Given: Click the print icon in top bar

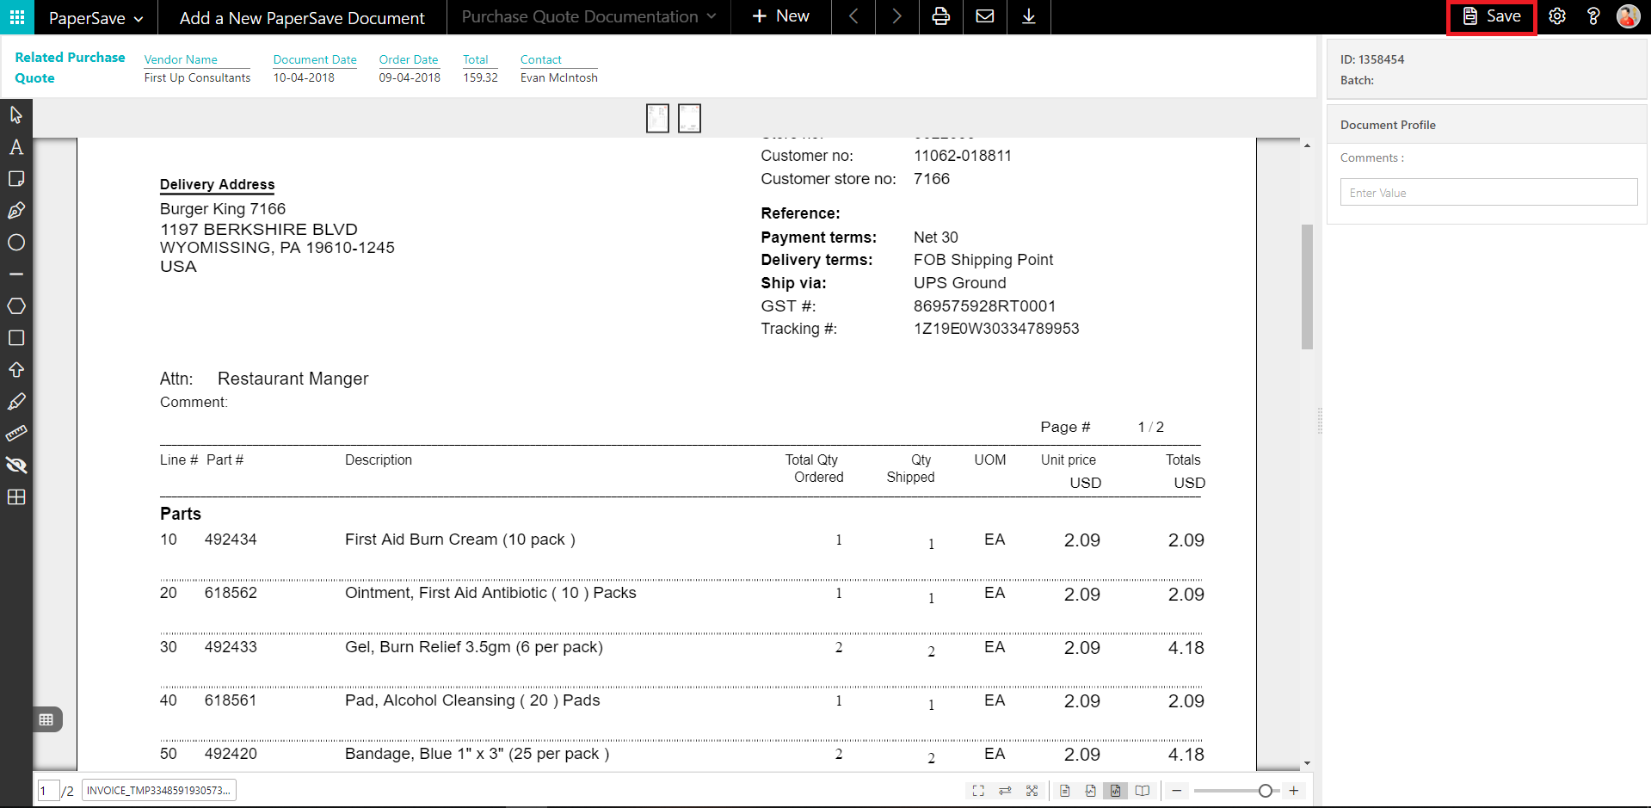Looking at the screenshot, I should pos(941,16).
